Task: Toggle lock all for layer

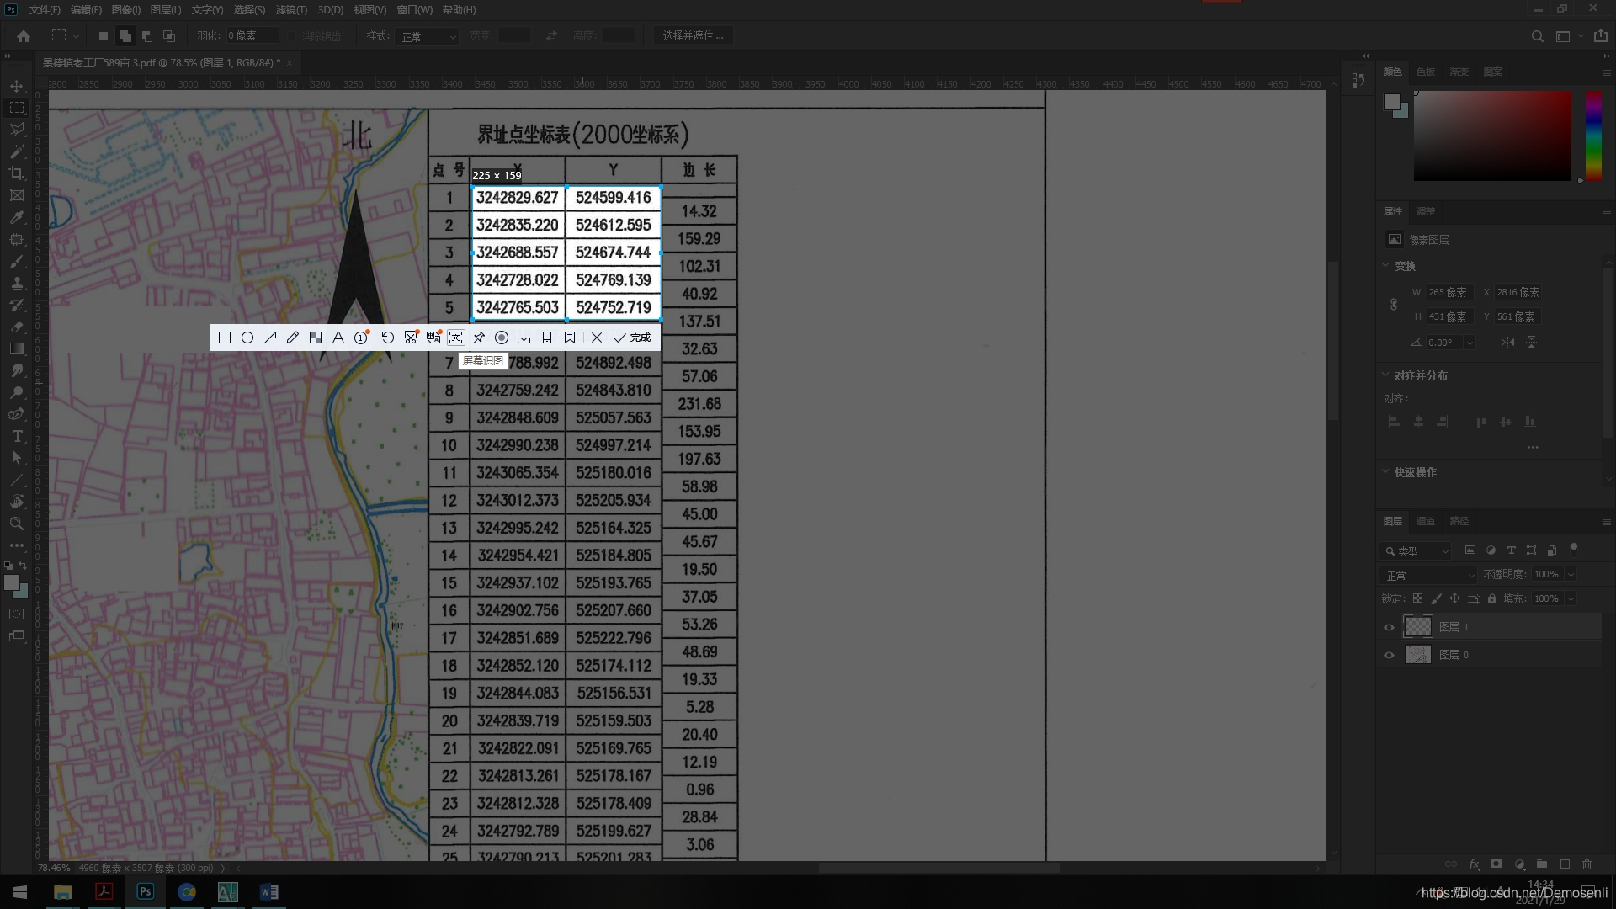Action: coord(1491,598)
